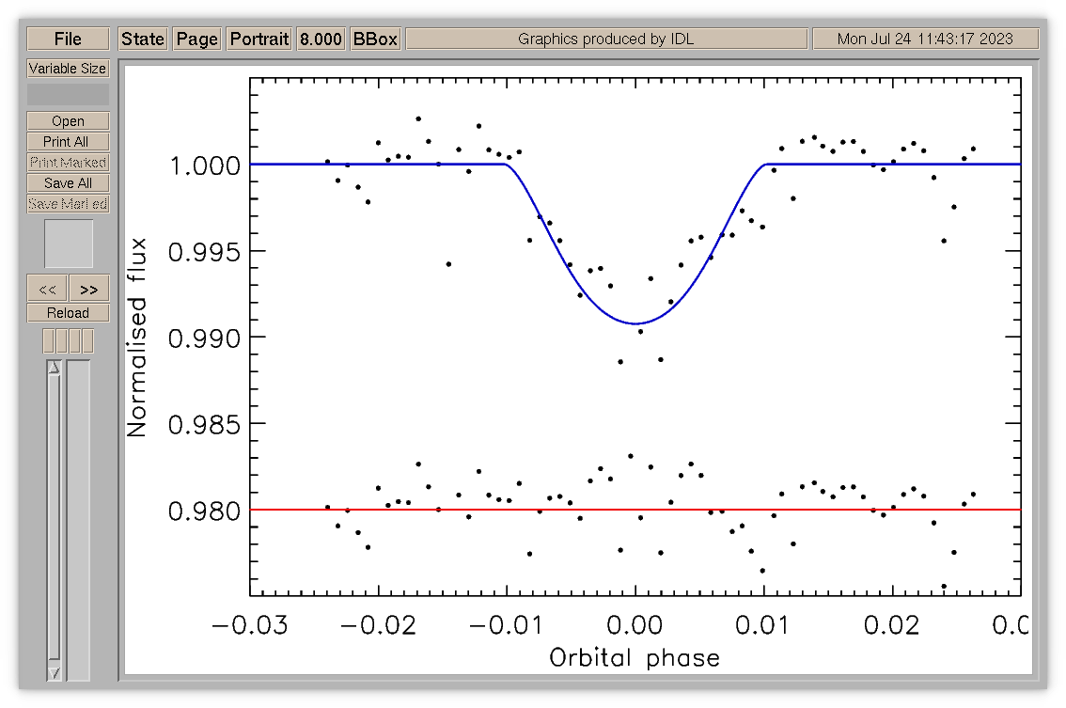1066x708 pixels.
Task: Click the 8.000 magnification button
Action: (321, 39)
